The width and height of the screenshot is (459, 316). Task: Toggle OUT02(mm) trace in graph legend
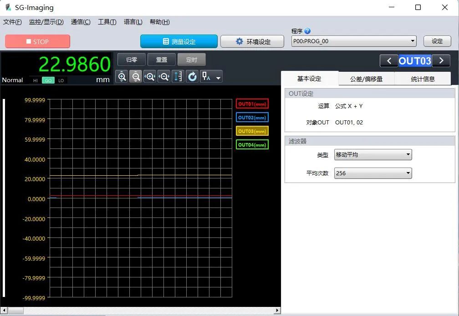pos(252,118)
